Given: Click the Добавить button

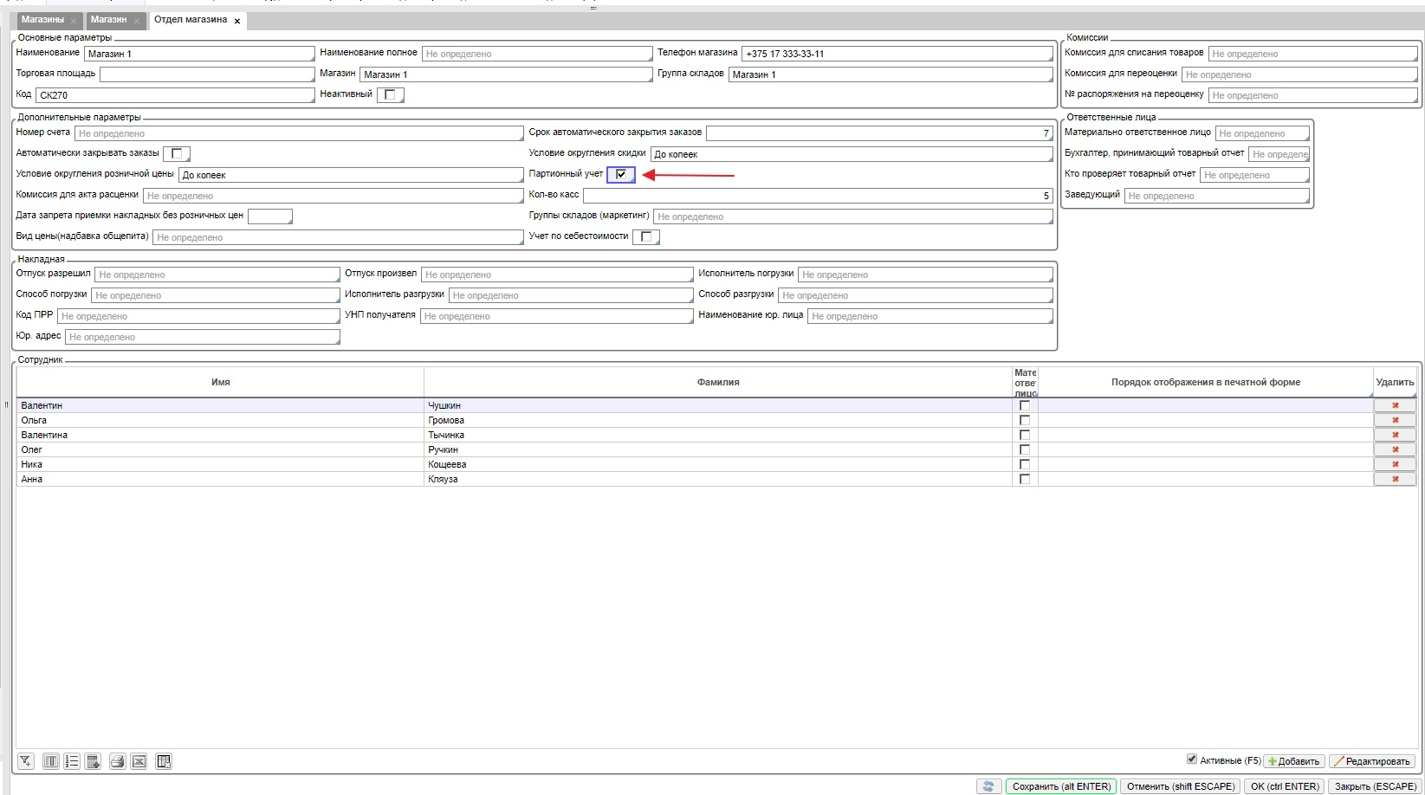Looking at the screenshot, I should tap(1293, 761).
